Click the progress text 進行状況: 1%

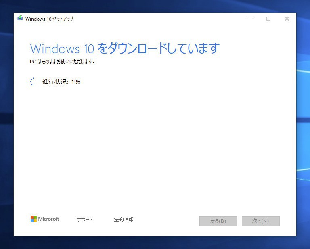(x=61, y=82)
